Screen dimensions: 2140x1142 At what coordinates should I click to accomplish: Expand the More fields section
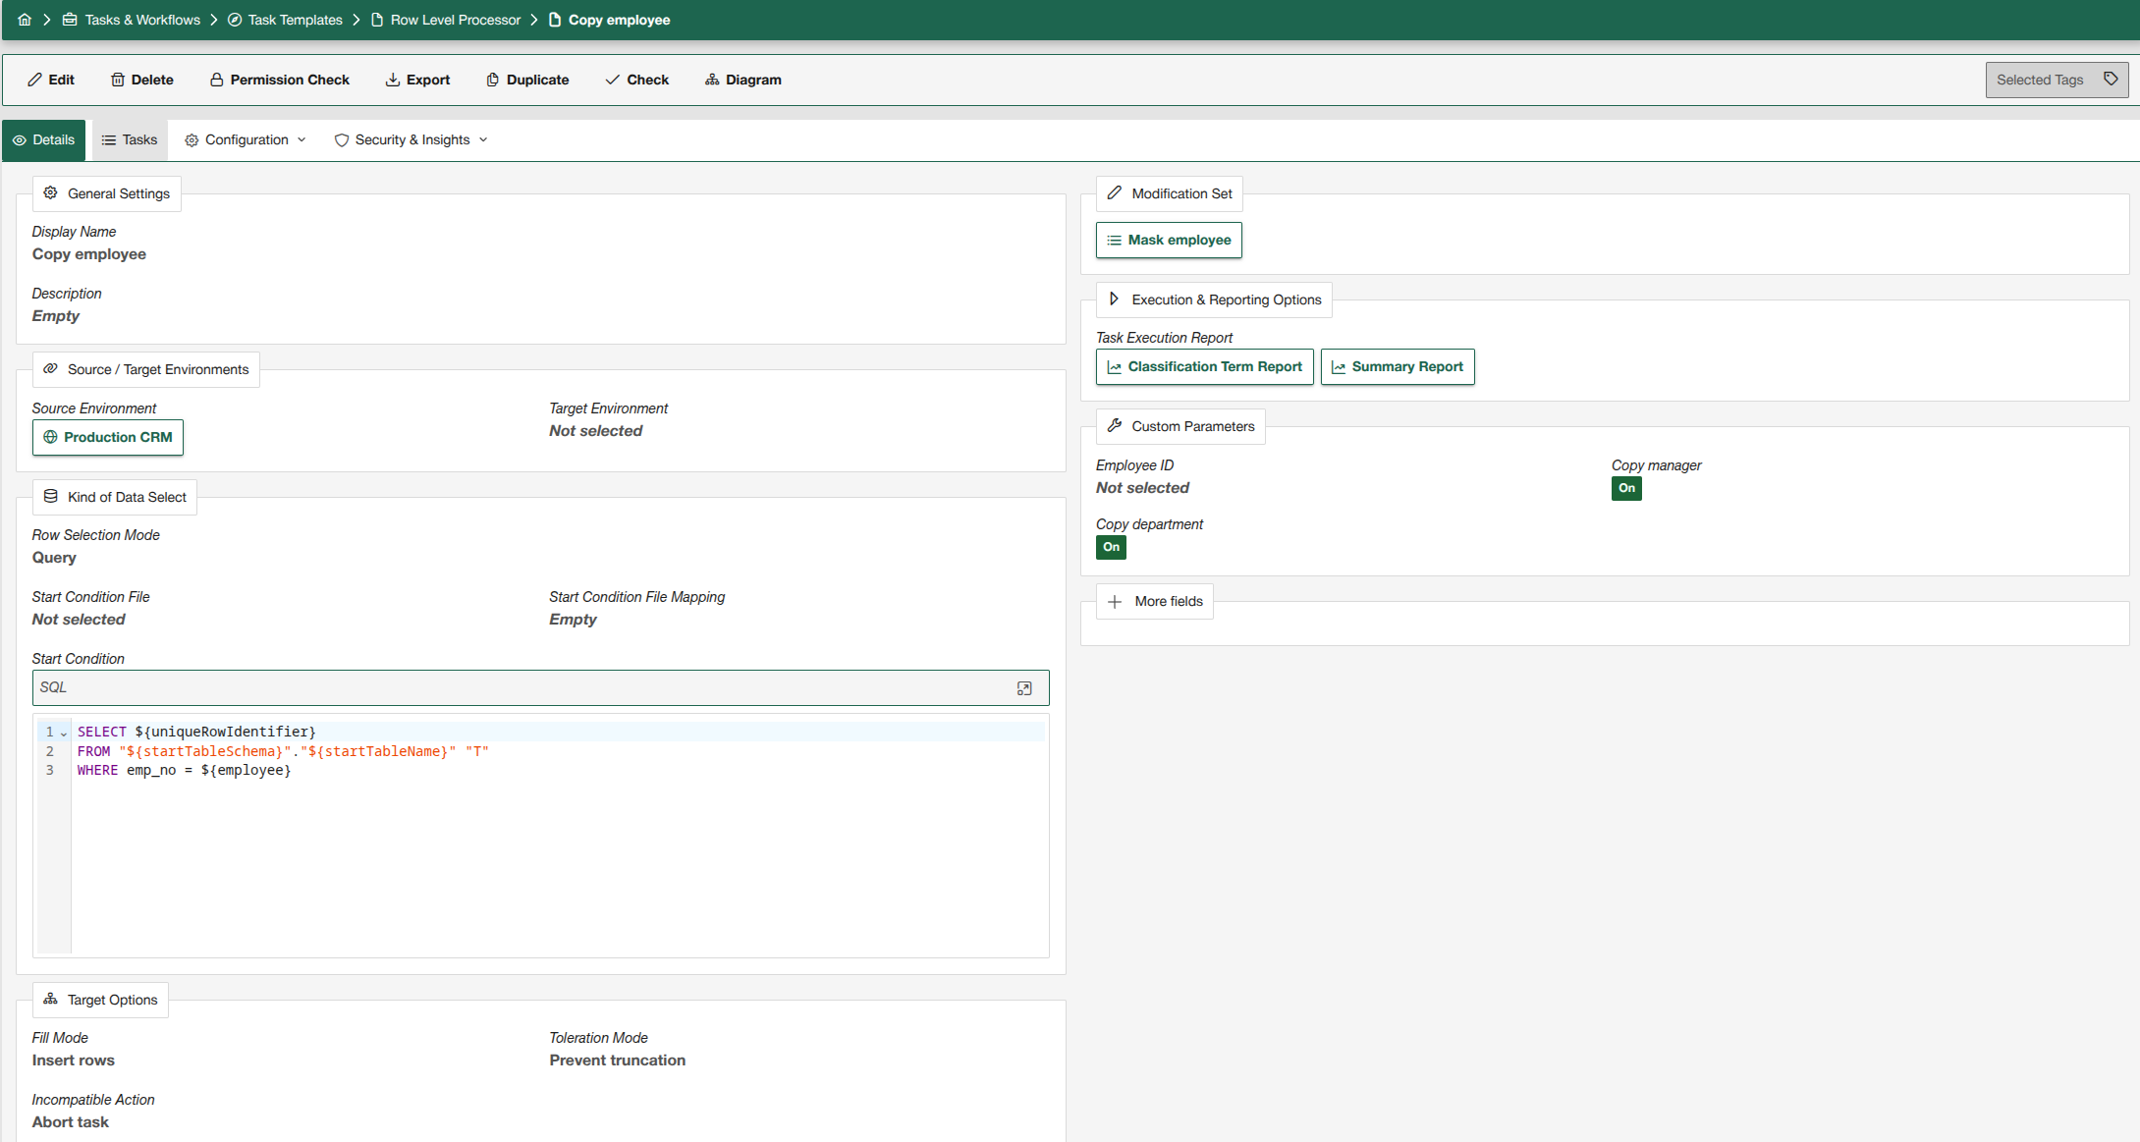[x=1155, y=601]
